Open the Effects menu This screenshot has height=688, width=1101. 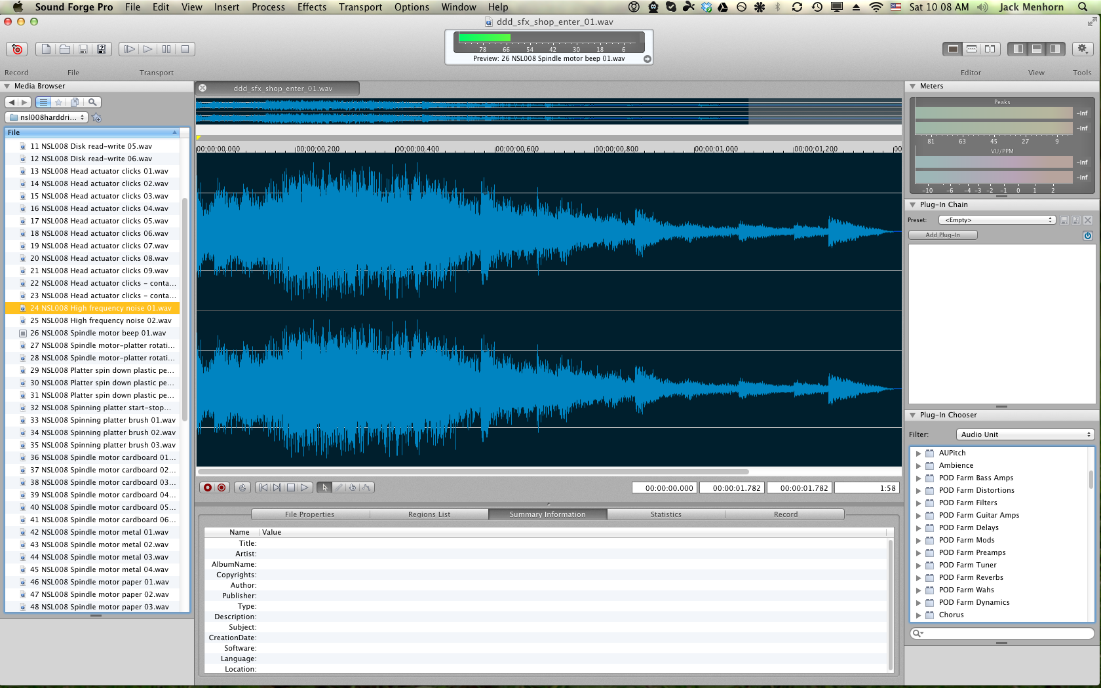tap(311, 7)
